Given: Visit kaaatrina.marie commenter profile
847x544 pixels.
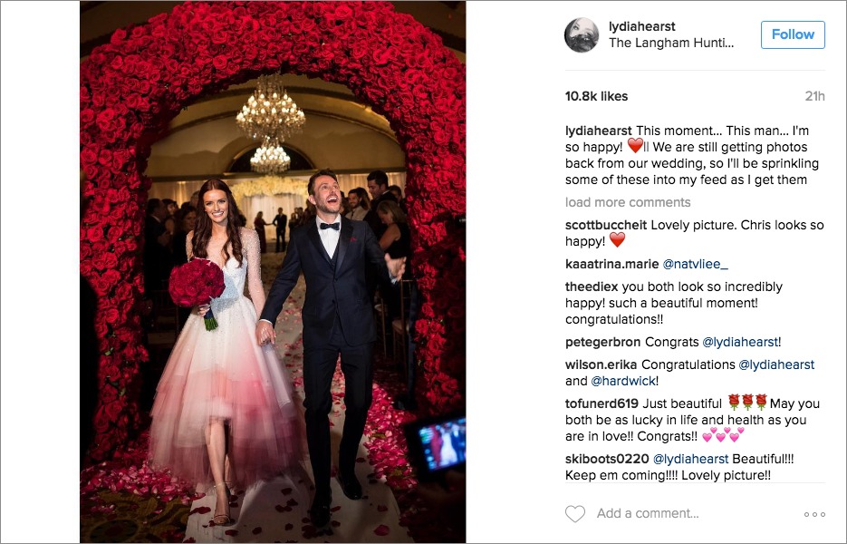Looking at the screenshot, I should tap(611, 264).
